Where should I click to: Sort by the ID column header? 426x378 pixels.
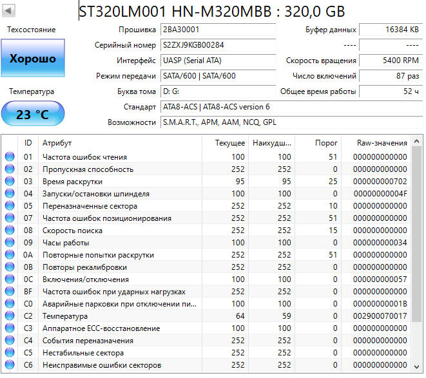click(28, 143)
